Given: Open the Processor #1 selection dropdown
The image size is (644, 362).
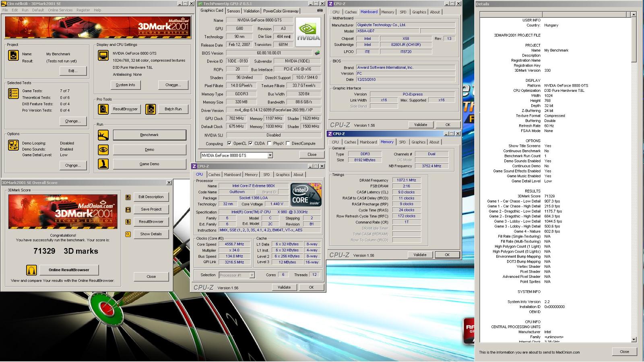Looking at the screenshot, I should point(252,275).
